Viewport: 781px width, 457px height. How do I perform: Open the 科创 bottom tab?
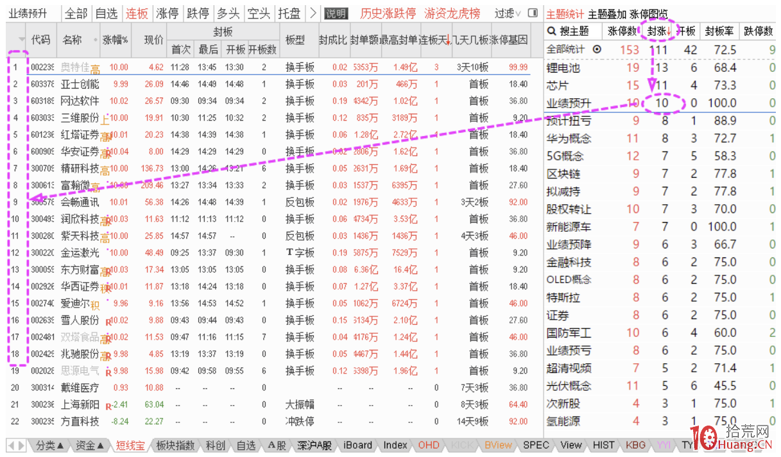pyautogui.click(x=216, y=445)
